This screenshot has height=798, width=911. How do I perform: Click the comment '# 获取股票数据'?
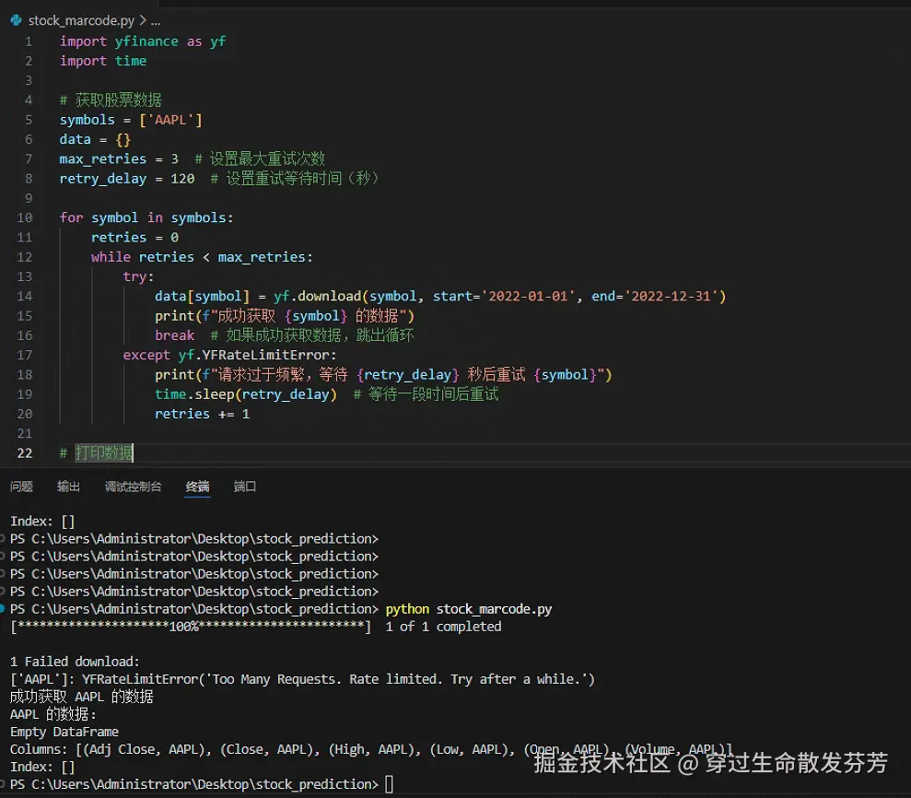(111, 100)
